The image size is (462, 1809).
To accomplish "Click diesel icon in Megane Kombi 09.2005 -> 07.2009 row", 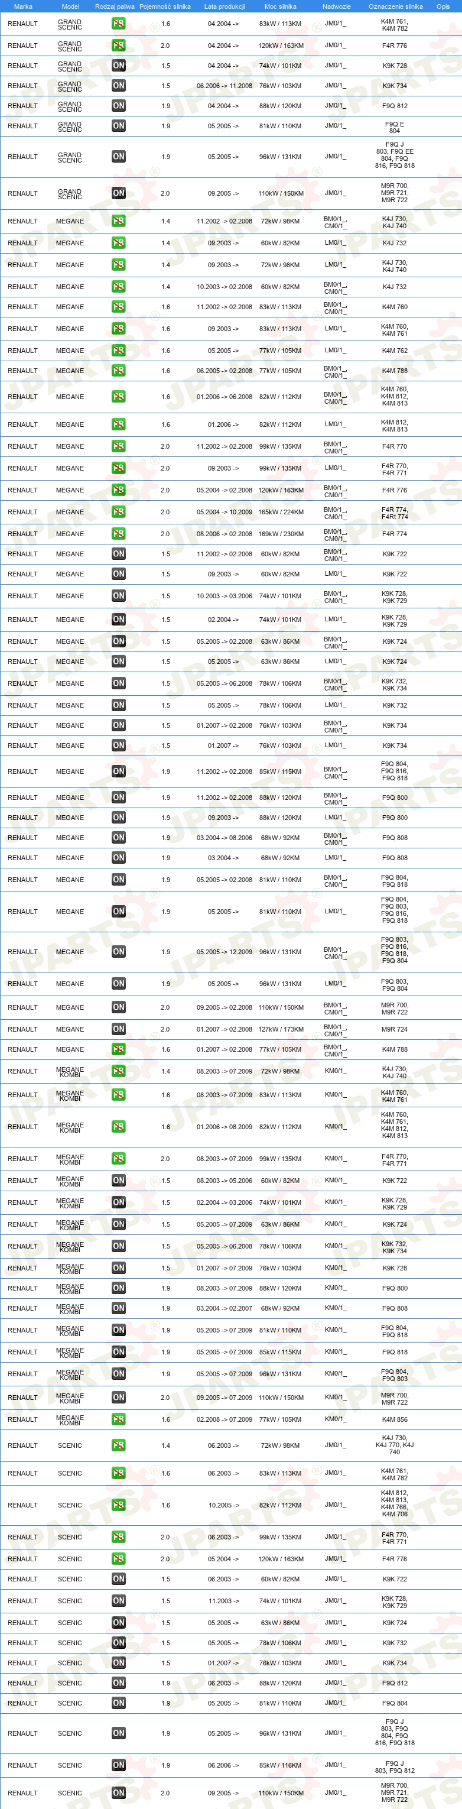I will [118, 1397].
